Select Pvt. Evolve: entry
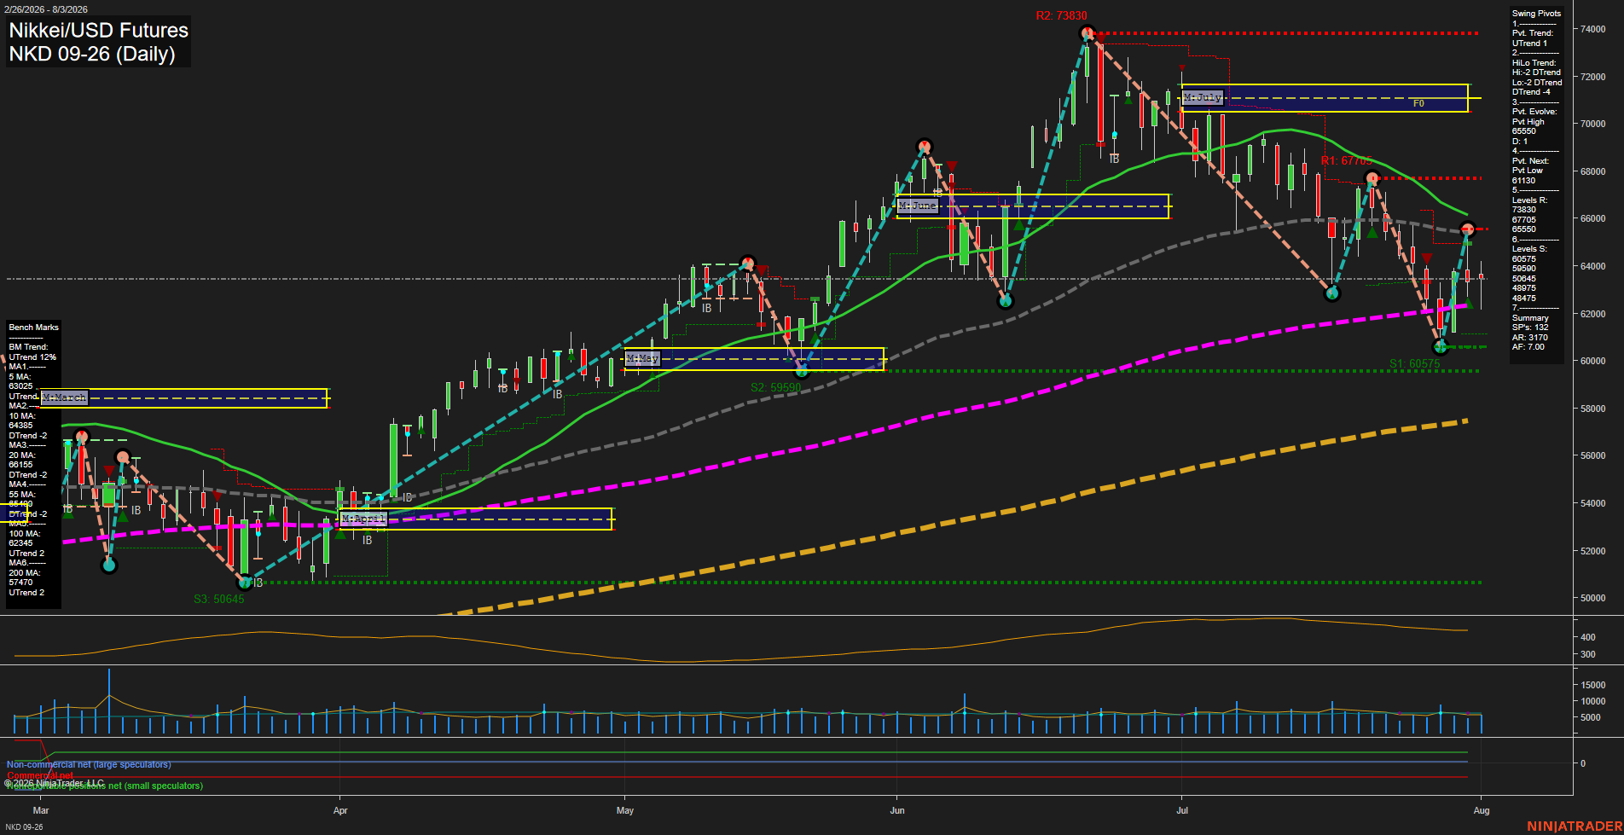 tap(1534, 112)
